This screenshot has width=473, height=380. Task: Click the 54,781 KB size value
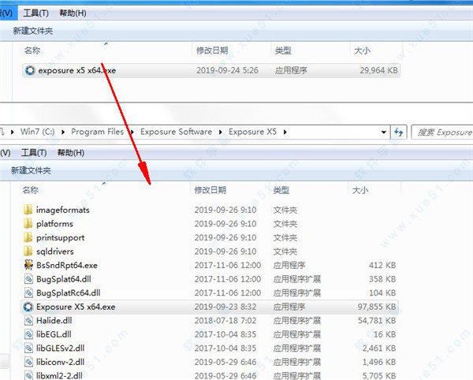tap(377, 321)
